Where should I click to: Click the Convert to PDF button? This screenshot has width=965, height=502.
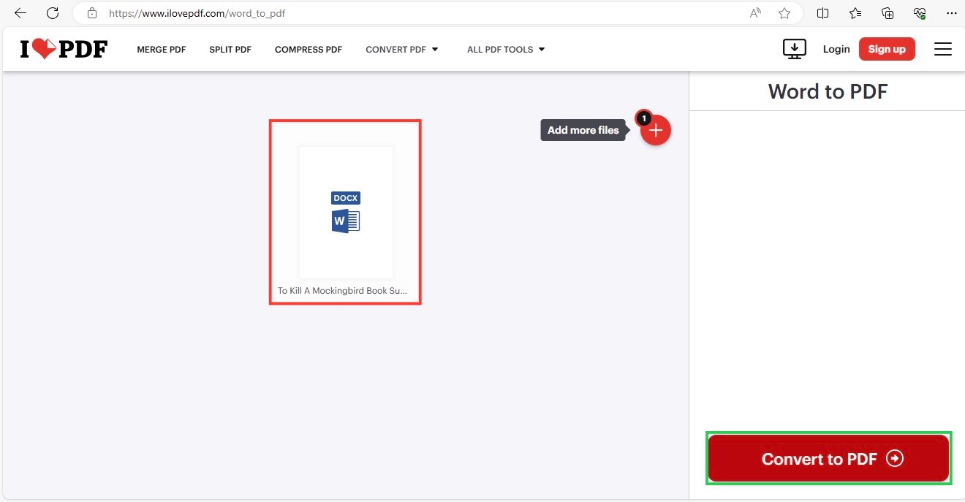click(829, 458)
